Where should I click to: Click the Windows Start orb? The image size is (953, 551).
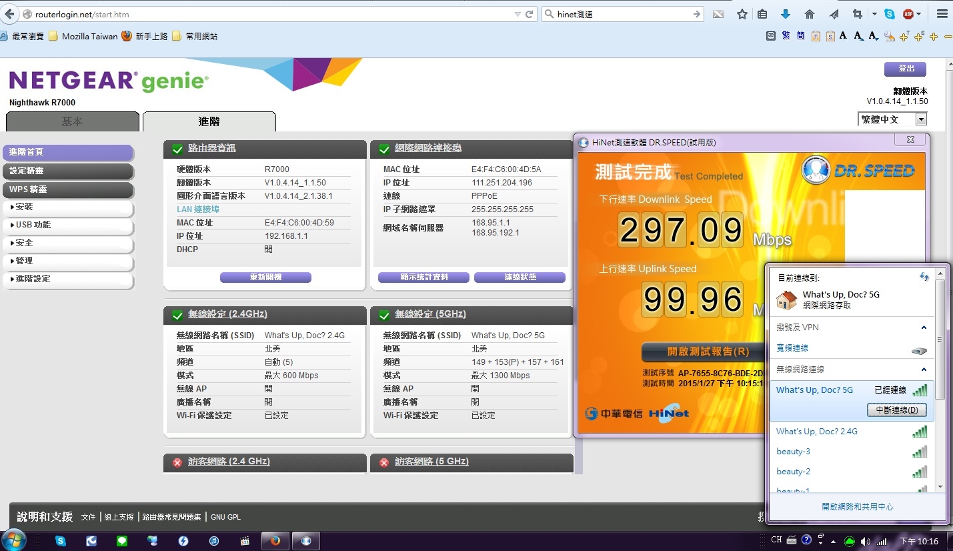(14, 540)
